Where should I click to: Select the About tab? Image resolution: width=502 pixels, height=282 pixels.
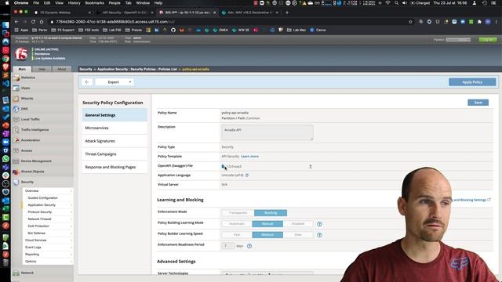pos(61,69)
